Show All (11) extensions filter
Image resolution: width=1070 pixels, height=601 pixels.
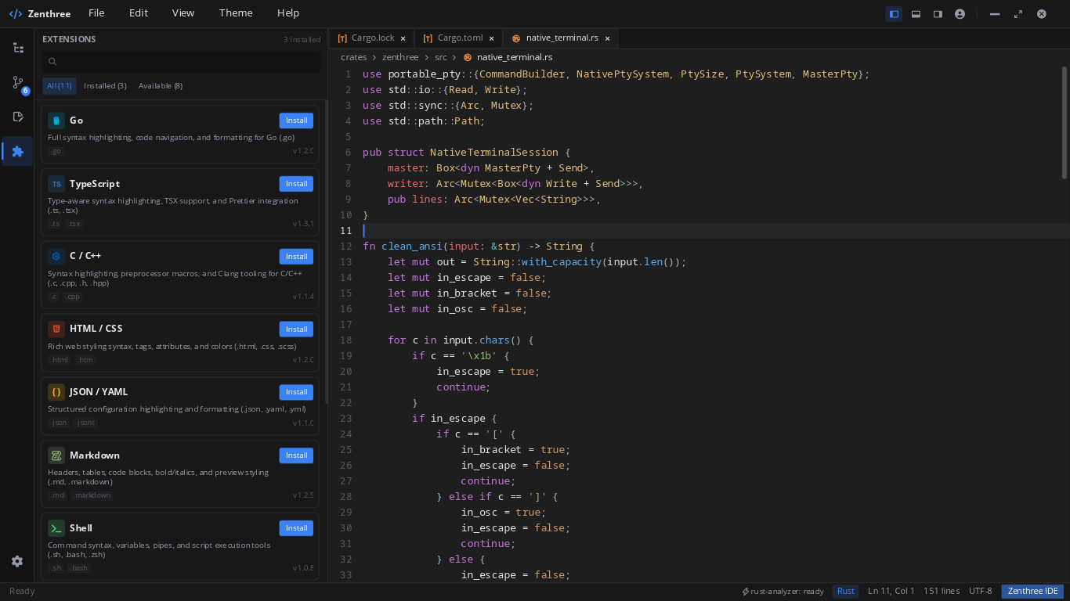(60, 86)
